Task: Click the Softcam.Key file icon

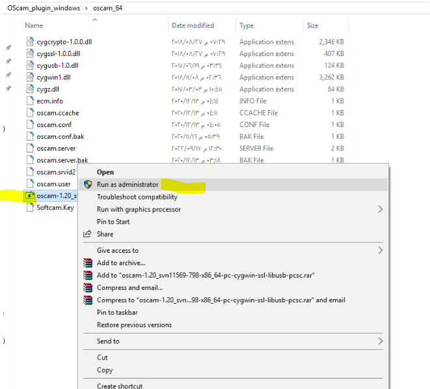Action: 30,207
